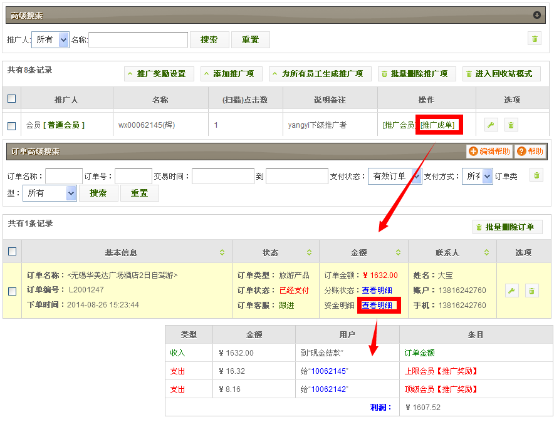Viewport: 559px width, 427px height.
Task: Sort orders by 金额 column arrows
Action: [397, 253]
